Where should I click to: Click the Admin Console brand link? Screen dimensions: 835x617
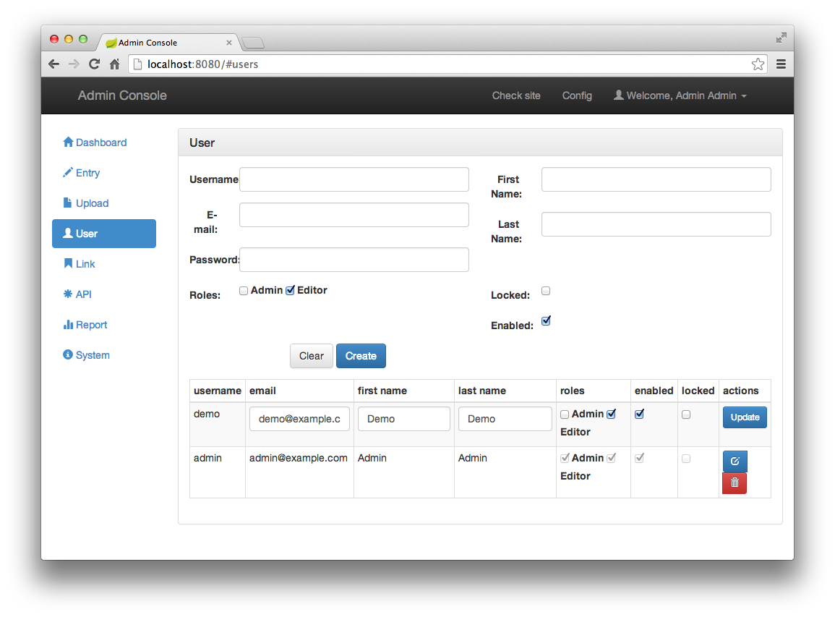[122, 95]
